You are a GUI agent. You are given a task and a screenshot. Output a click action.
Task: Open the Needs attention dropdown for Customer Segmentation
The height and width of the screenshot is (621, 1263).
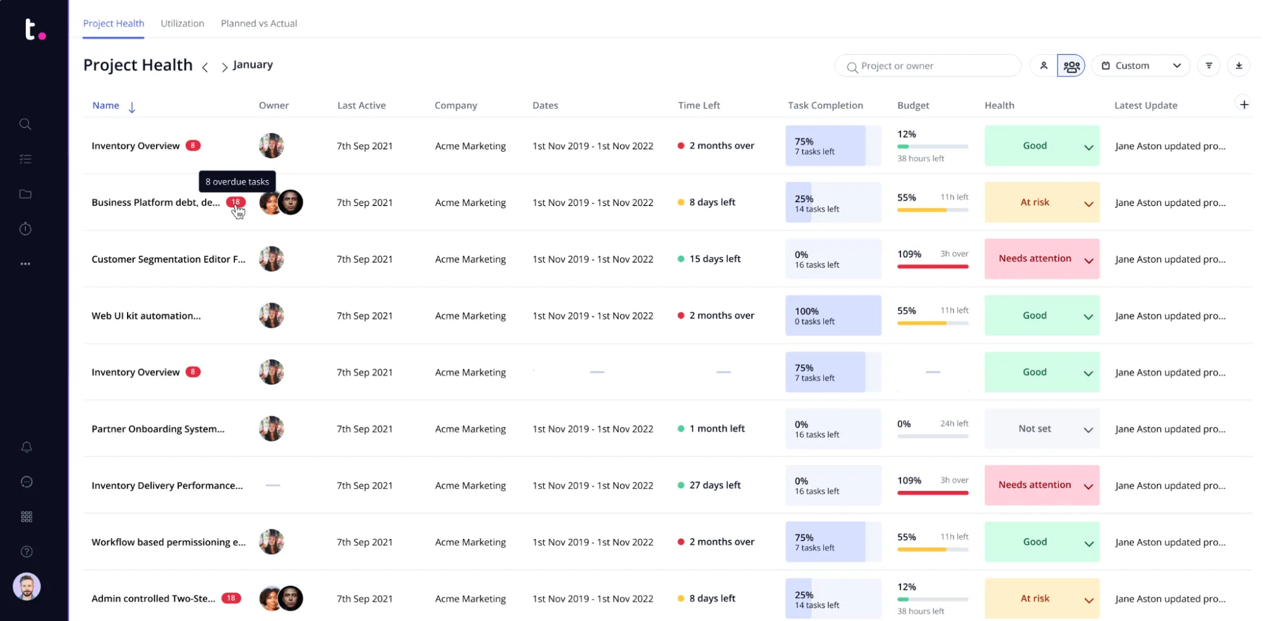[x=1088, y=259]
